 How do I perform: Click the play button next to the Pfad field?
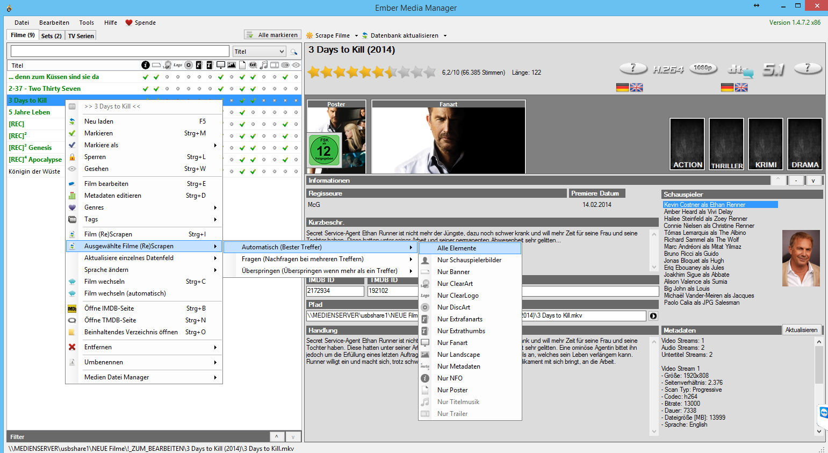coord(653,316)
